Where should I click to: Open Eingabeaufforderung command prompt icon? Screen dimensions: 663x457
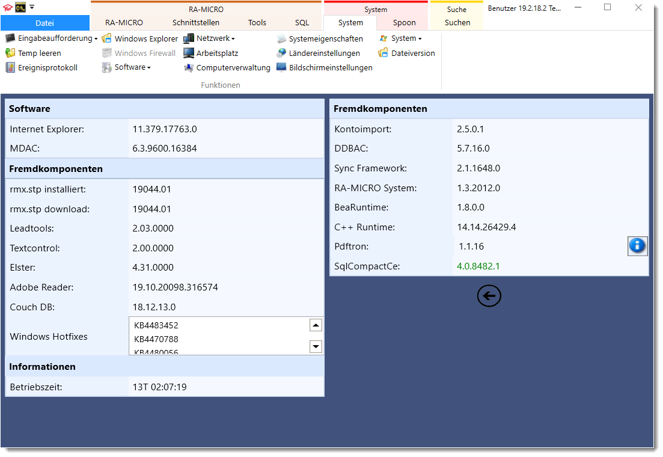(10, 38)
